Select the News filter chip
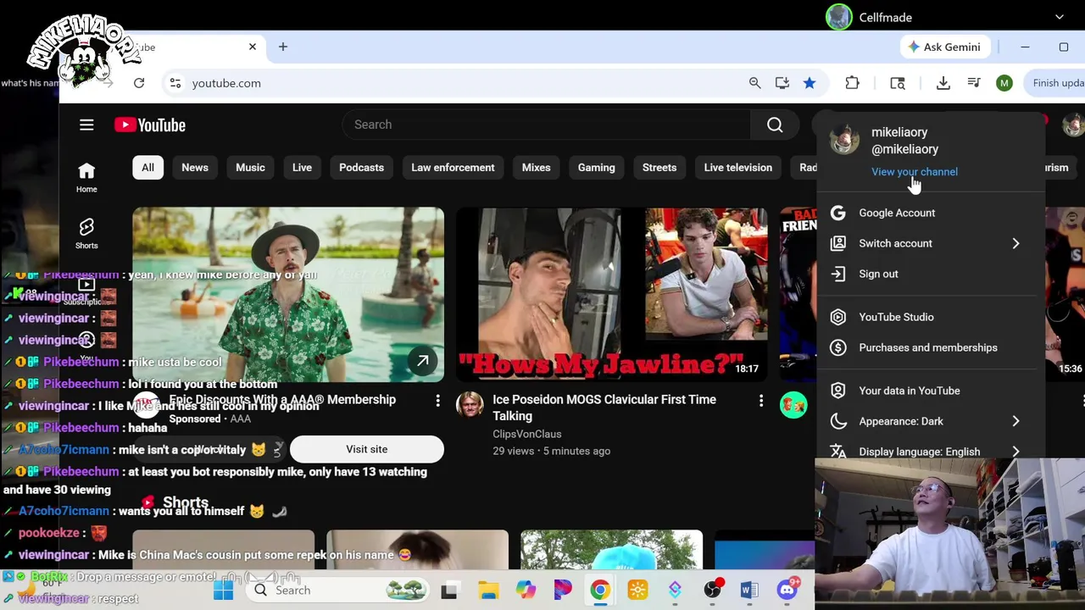Viewport: 1085px width, 610px height. [x=195, y=168]
